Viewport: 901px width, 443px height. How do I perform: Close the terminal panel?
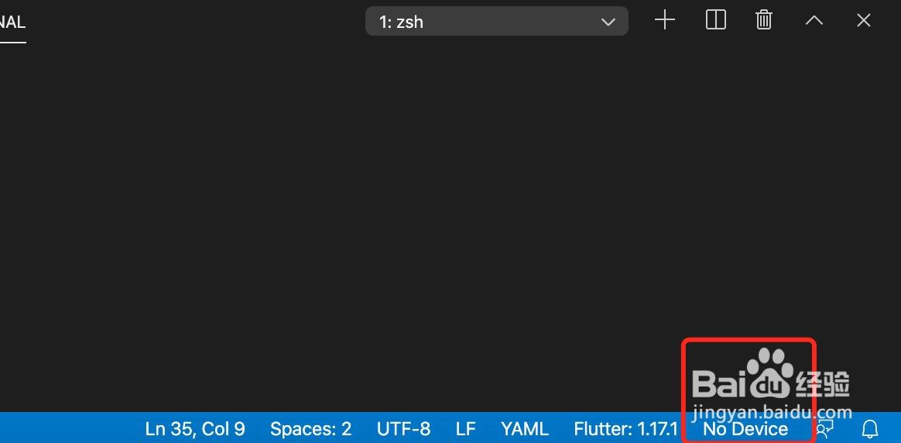pyautogui.click(x=864, y=21)
